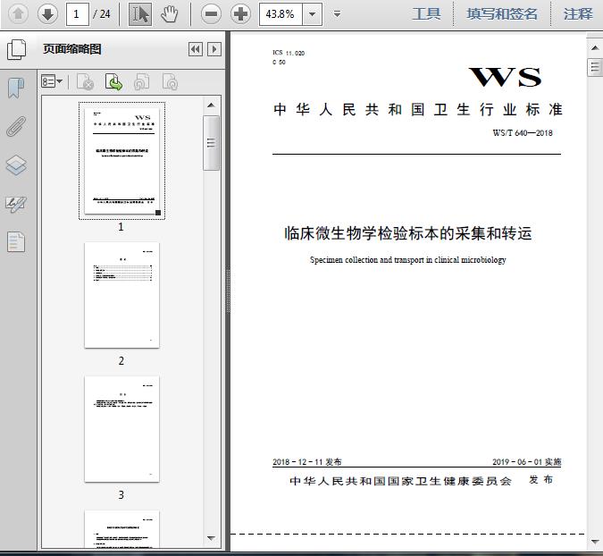Toggle the Page Thumbnails panel icon
603x556 pixels.
(16, 49)
